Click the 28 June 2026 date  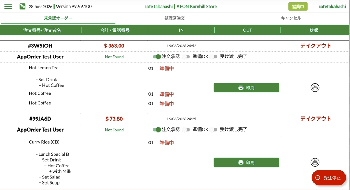(40, 7)
